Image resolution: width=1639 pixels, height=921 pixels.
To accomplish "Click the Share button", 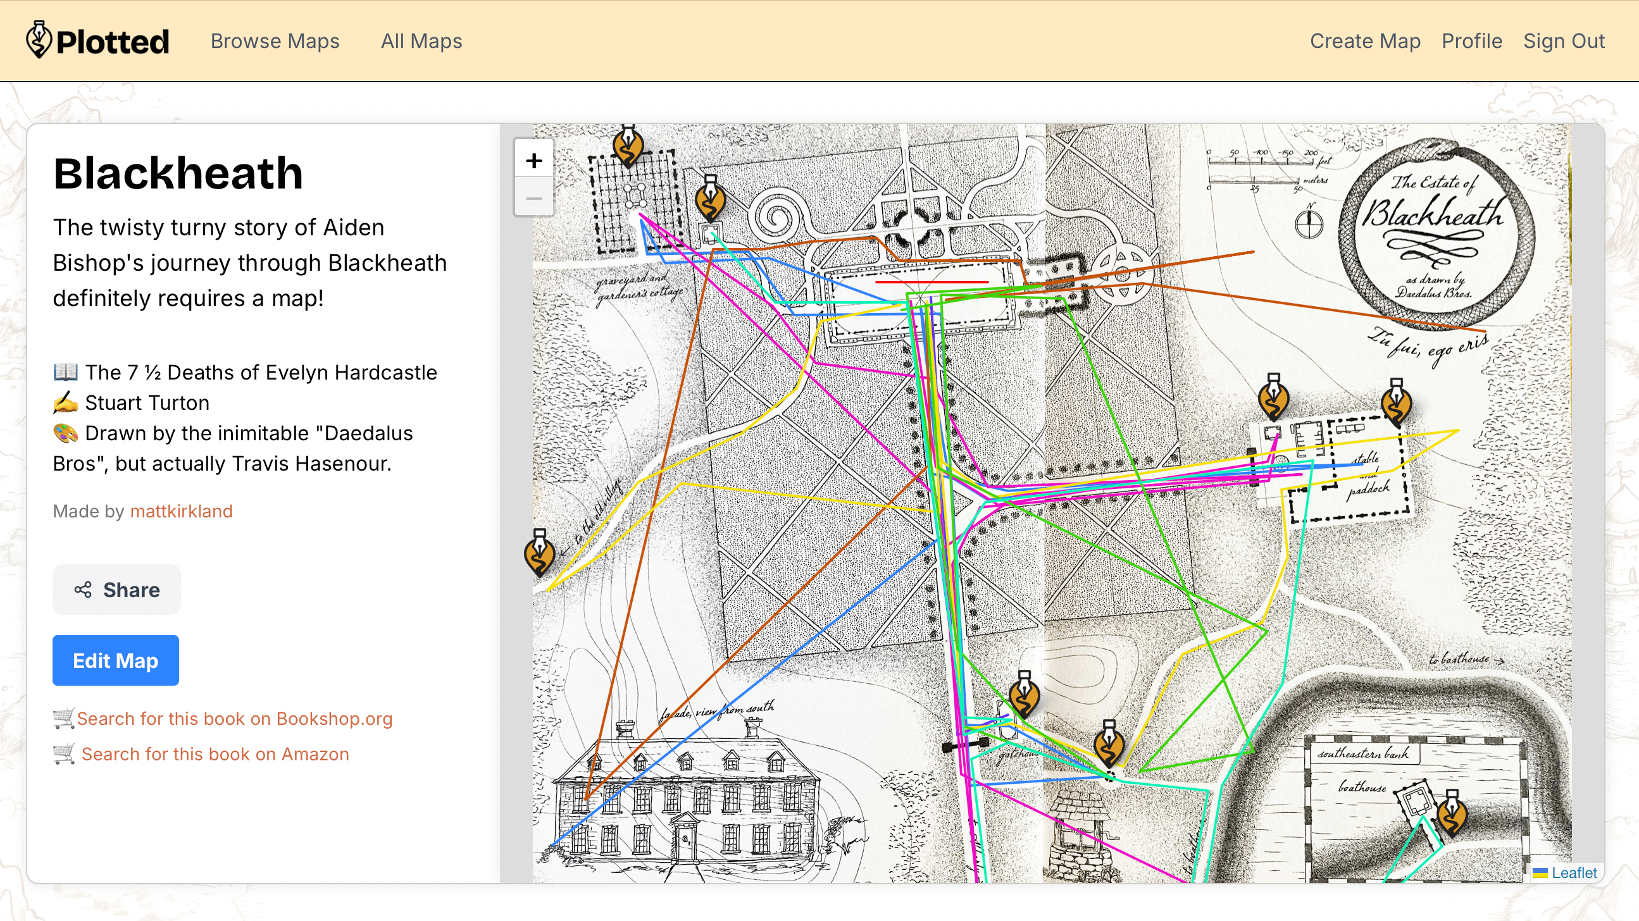I will pos(116,590).
